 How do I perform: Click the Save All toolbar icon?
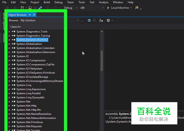point(40,8)
